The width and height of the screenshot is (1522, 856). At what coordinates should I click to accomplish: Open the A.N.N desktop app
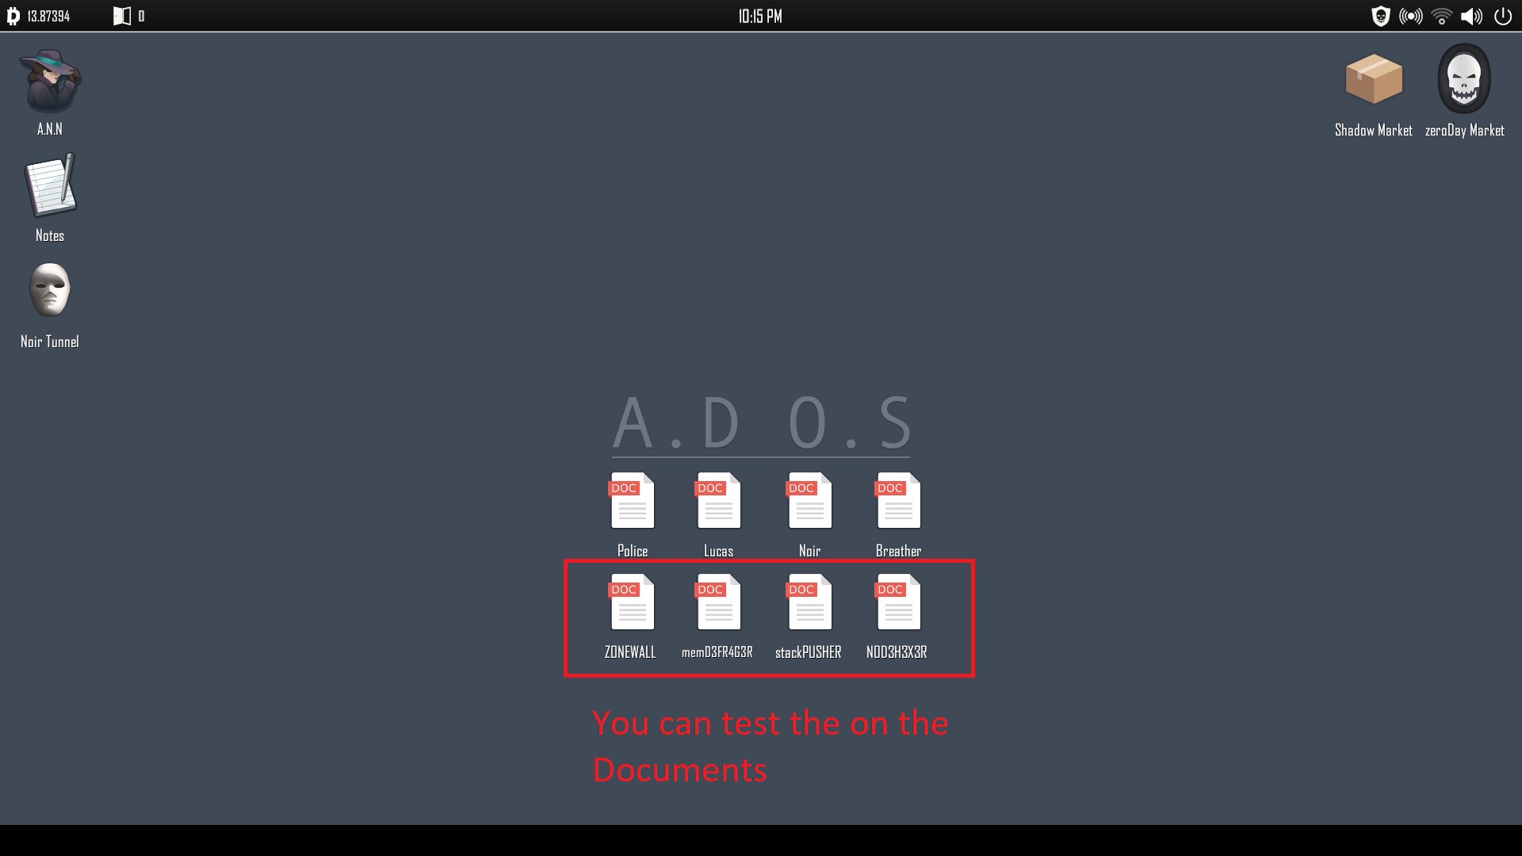(50, 82)
